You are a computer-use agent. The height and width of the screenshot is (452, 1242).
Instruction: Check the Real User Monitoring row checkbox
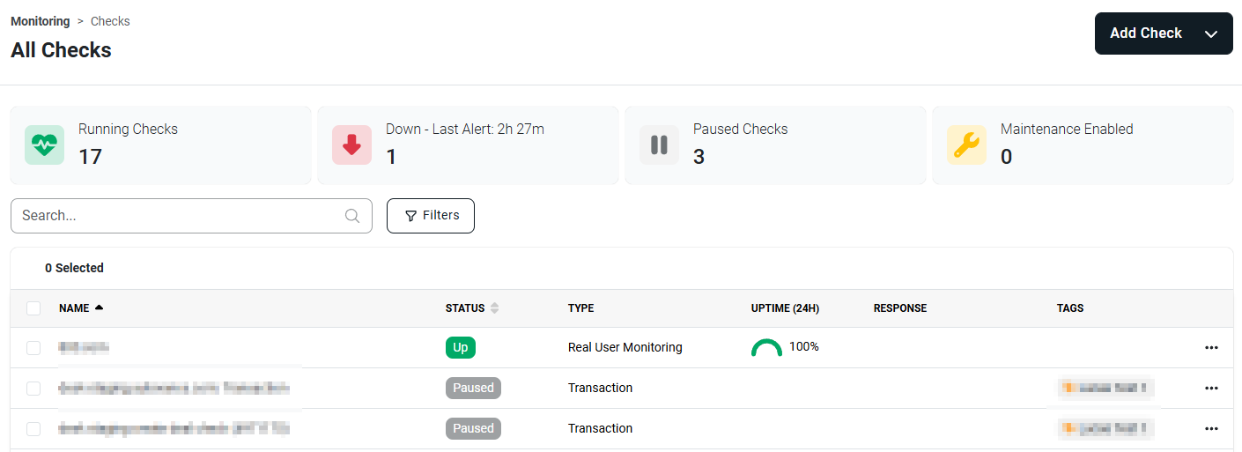[33, 348]
